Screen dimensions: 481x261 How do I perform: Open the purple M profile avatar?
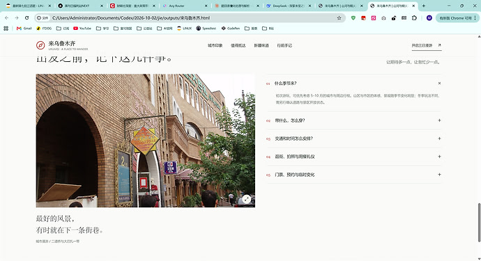pyautogui.click(x=429, y=18)
